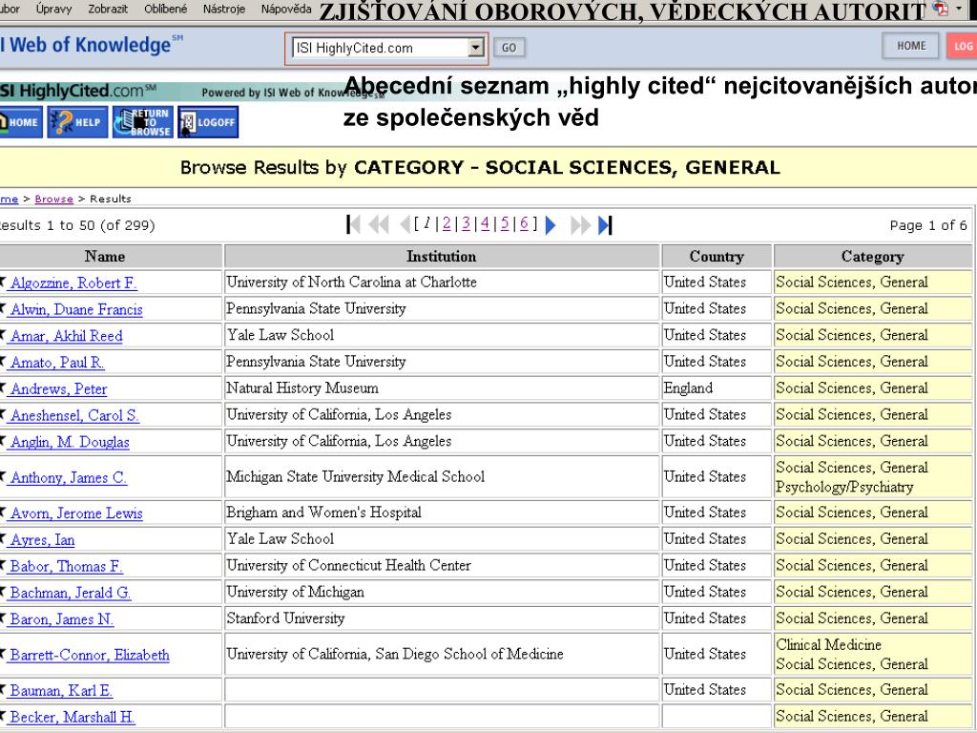The image size is (977, 733).
Task: Open the Úpravy menu
Action: (x=53, y=10)
